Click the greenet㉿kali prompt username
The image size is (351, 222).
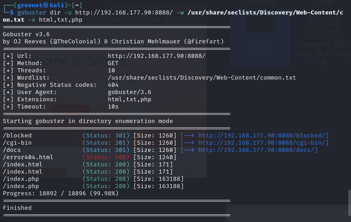point(30,5)
